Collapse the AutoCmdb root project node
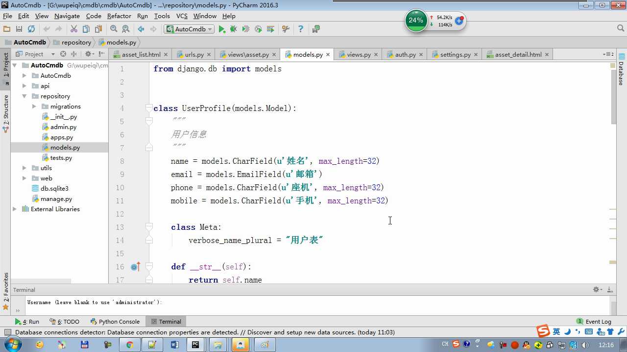Image resolution: width=627 pixels, height=352 pixels. coord(15,66)
